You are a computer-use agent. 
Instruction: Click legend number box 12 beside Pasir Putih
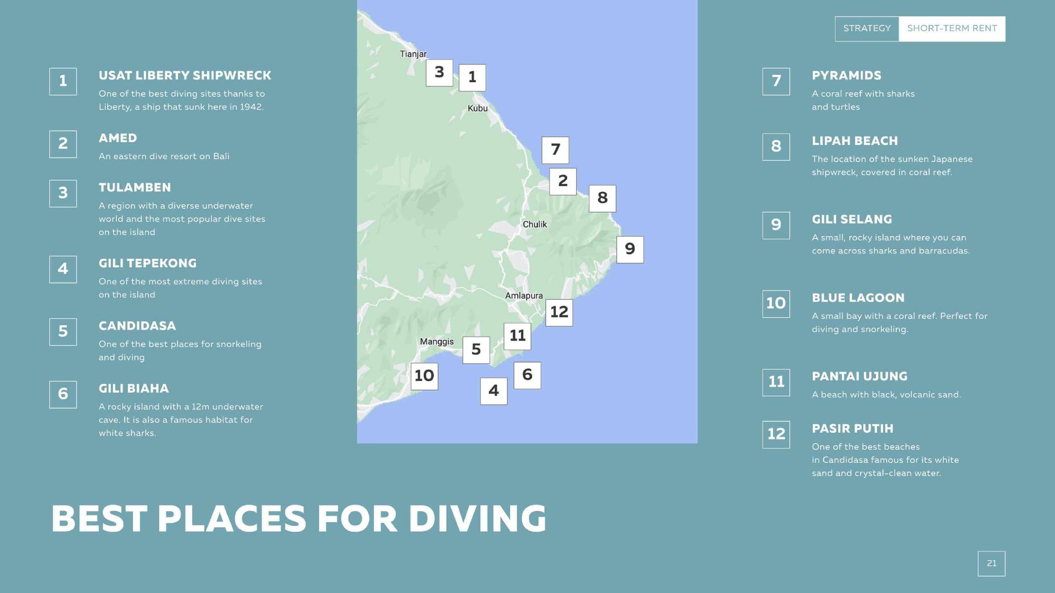point(776,434)
